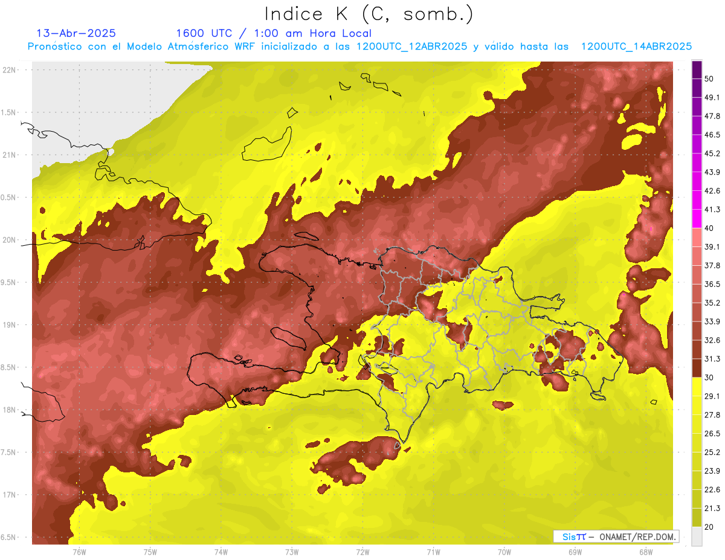
Task: Click the '27.8' value on the color scale
Action: tap(712, 415)
